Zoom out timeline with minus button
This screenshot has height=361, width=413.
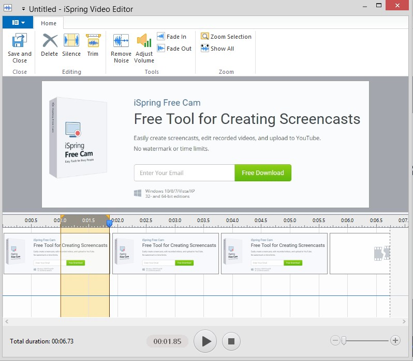pyautogui.click(x=335, y=340)
